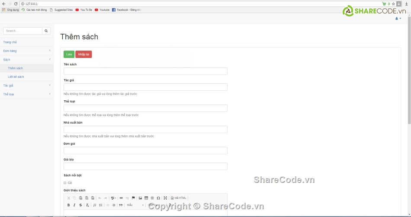Click the Insert horizontal line icon
This screenshot has height=217, width=411.
click(152, 198)
